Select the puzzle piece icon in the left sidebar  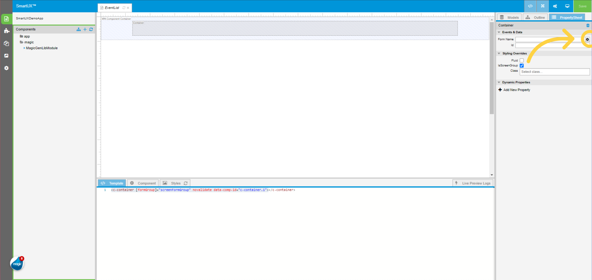coord(6,31)
